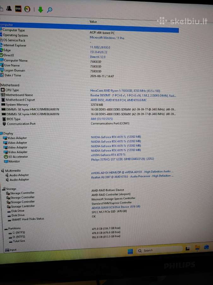Screen dimensions: 213x285
Task: Select AMD-RAID Controller [storport] value
Action: pyautogui.click(x=111, y=194)
